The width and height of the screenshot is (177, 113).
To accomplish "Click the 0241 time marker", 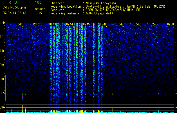I will point(19,24).
